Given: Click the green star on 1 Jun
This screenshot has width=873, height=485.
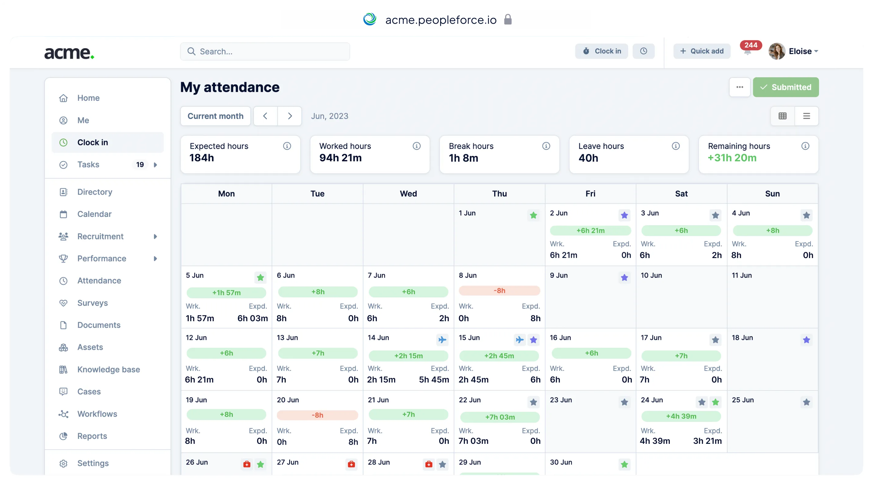Looking at the screenshot, I should click(533, 215).
